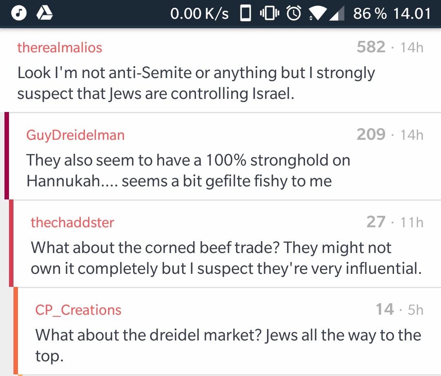Collapse GuyDreidelman thread via dark red bar
The image size is (441, 376).
7,156
